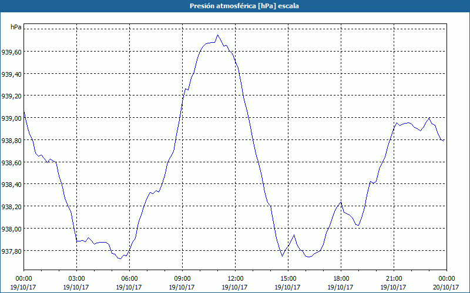Select the 937,80 y-axis value

(11, 251)
